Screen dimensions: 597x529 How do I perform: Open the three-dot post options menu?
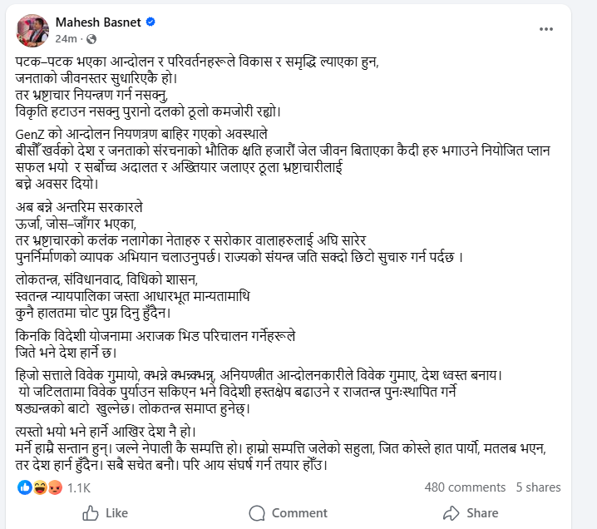(x=545, y=28)
